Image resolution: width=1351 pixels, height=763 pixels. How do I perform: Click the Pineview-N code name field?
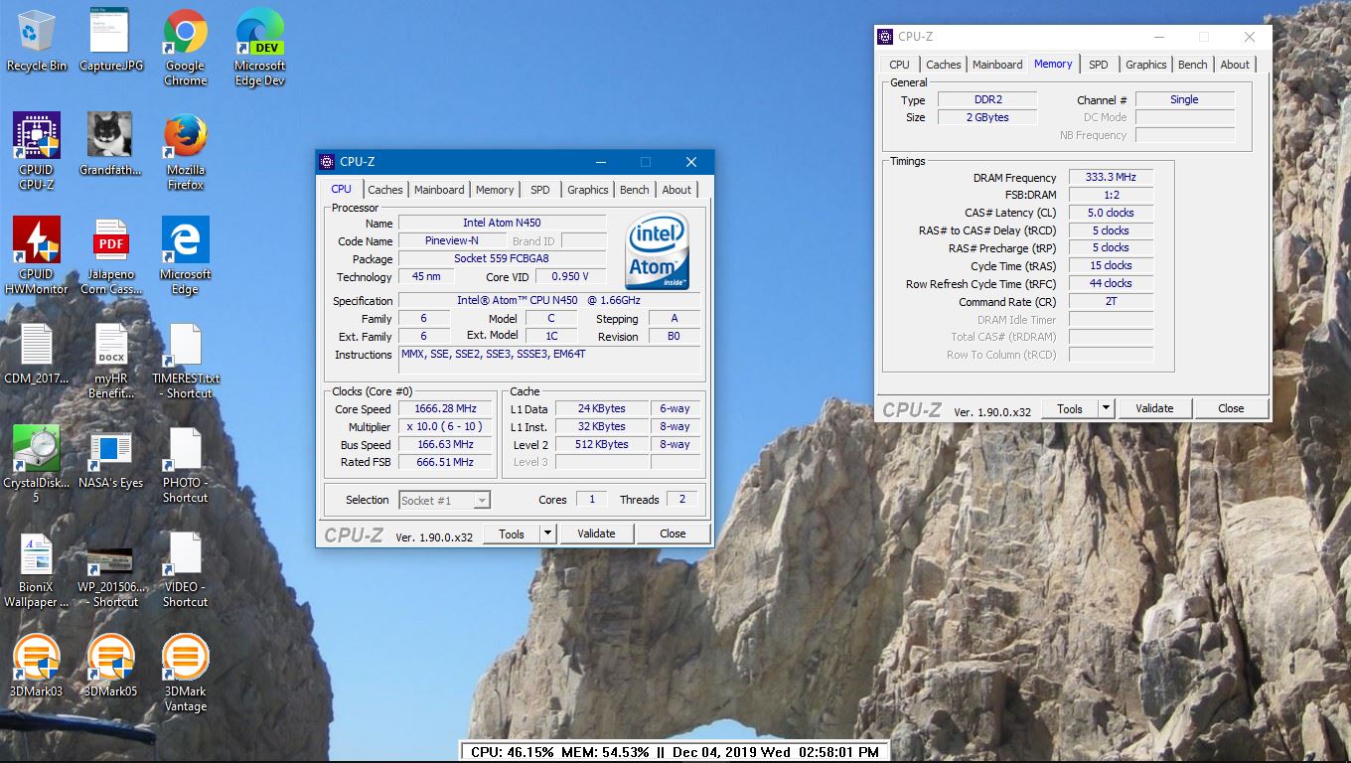pos(452,240)
